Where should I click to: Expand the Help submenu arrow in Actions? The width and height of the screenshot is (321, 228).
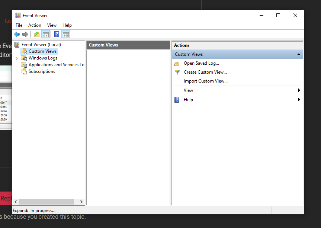(x=299, y=99)
